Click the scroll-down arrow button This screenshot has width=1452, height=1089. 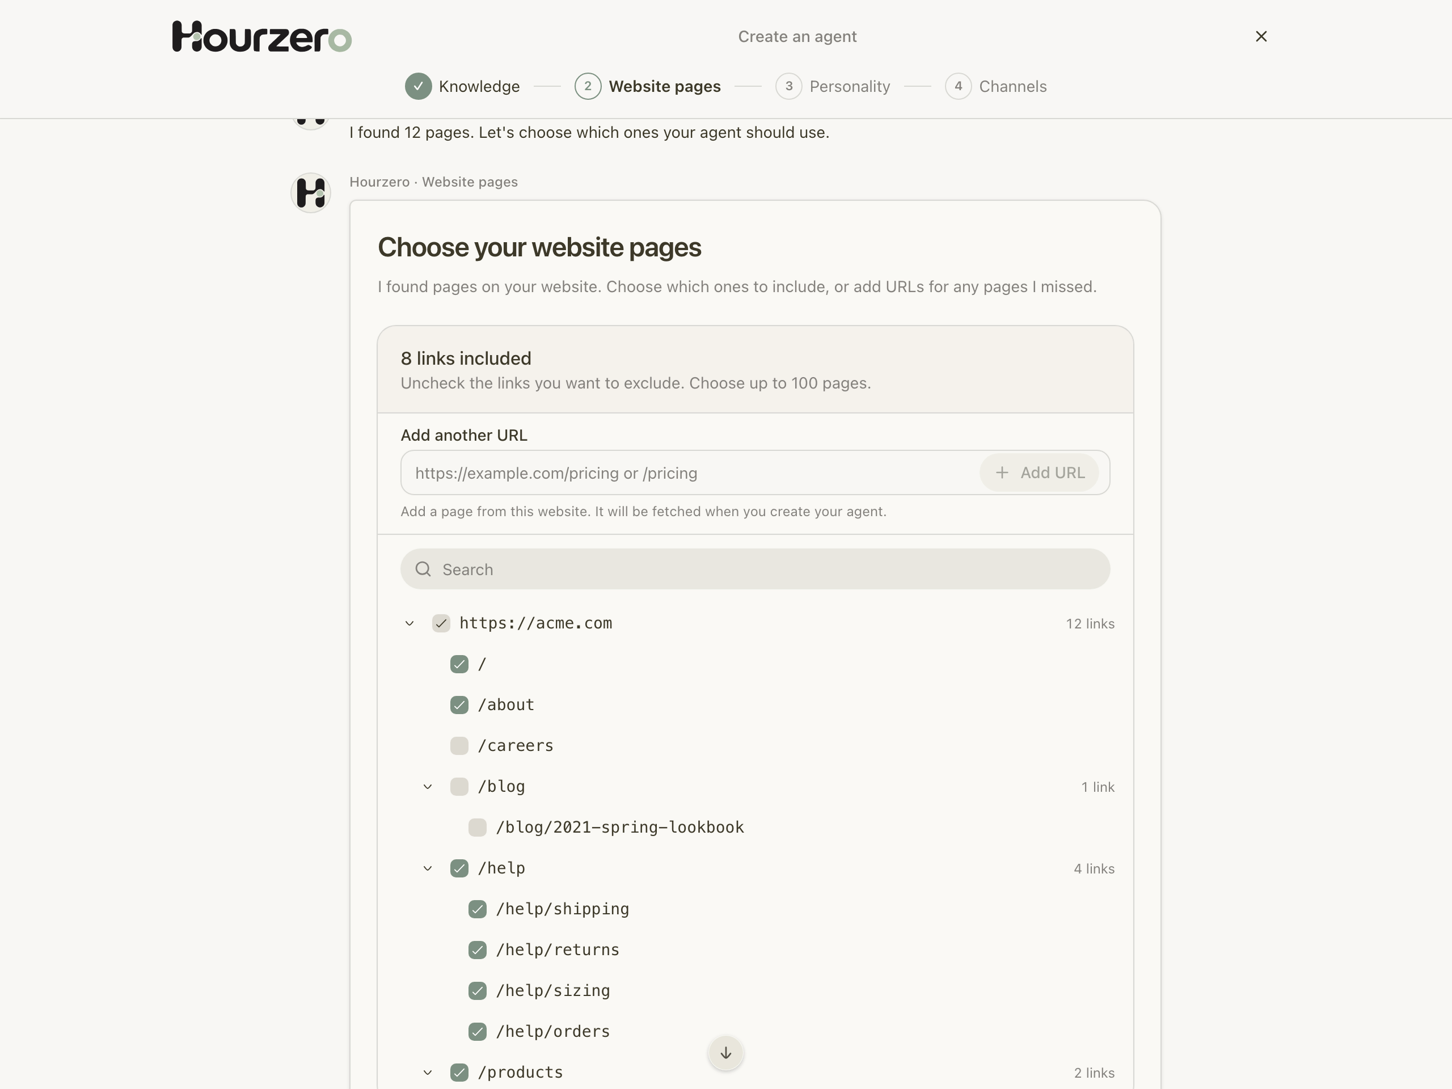click(726, 1053)
